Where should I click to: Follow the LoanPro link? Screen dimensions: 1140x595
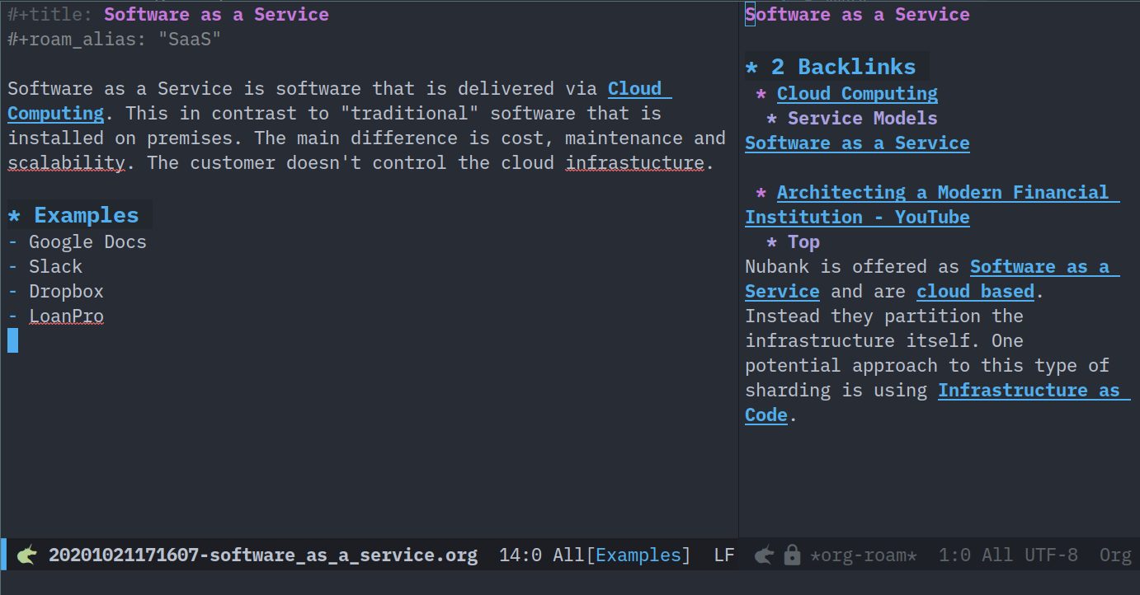[x=66, y=315]
